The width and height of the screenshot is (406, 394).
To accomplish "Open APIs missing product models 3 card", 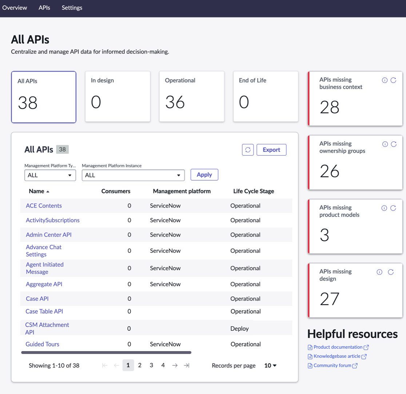I will point(355,226).
